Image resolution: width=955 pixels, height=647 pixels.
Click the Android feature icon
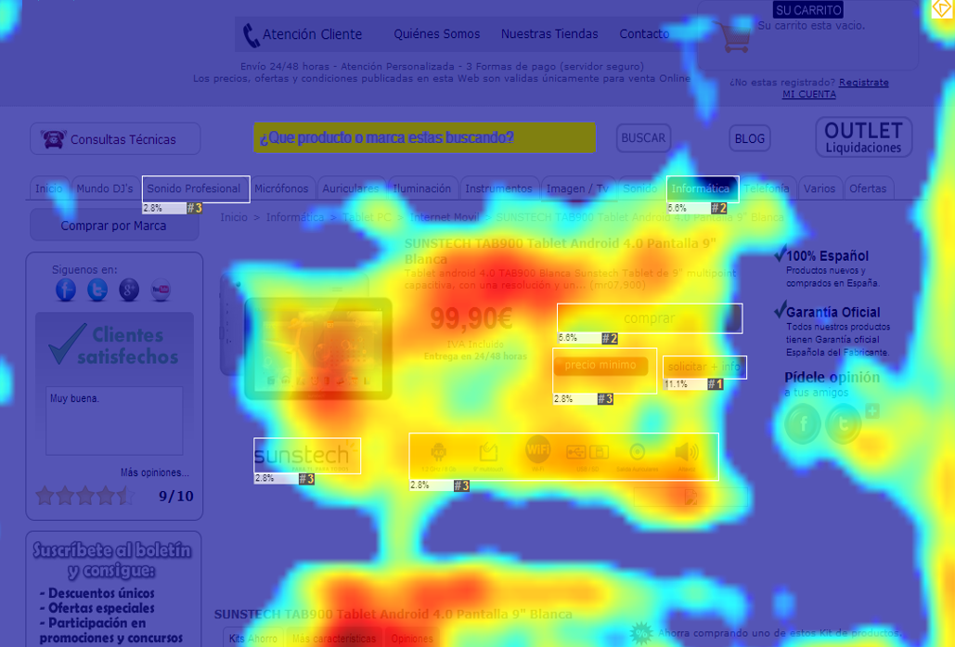coord(438,453)
